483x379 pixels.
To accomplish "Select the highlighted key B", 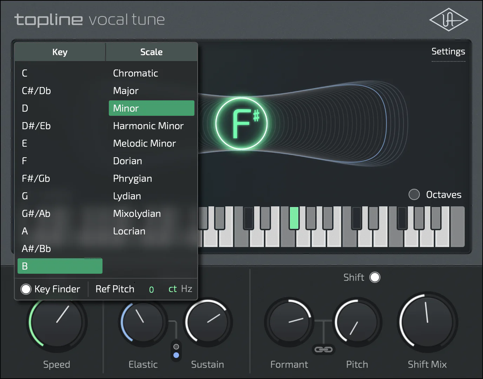I will point(60,266).
